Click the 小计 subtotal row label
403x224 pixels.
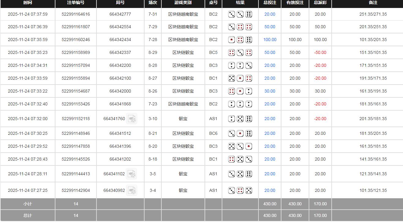click(28, 204)
